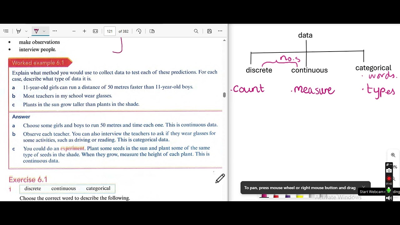Click the page number field showing 121
Viewport: 400px width, 225px height.
pyautogui.click(x=110, y=31)
